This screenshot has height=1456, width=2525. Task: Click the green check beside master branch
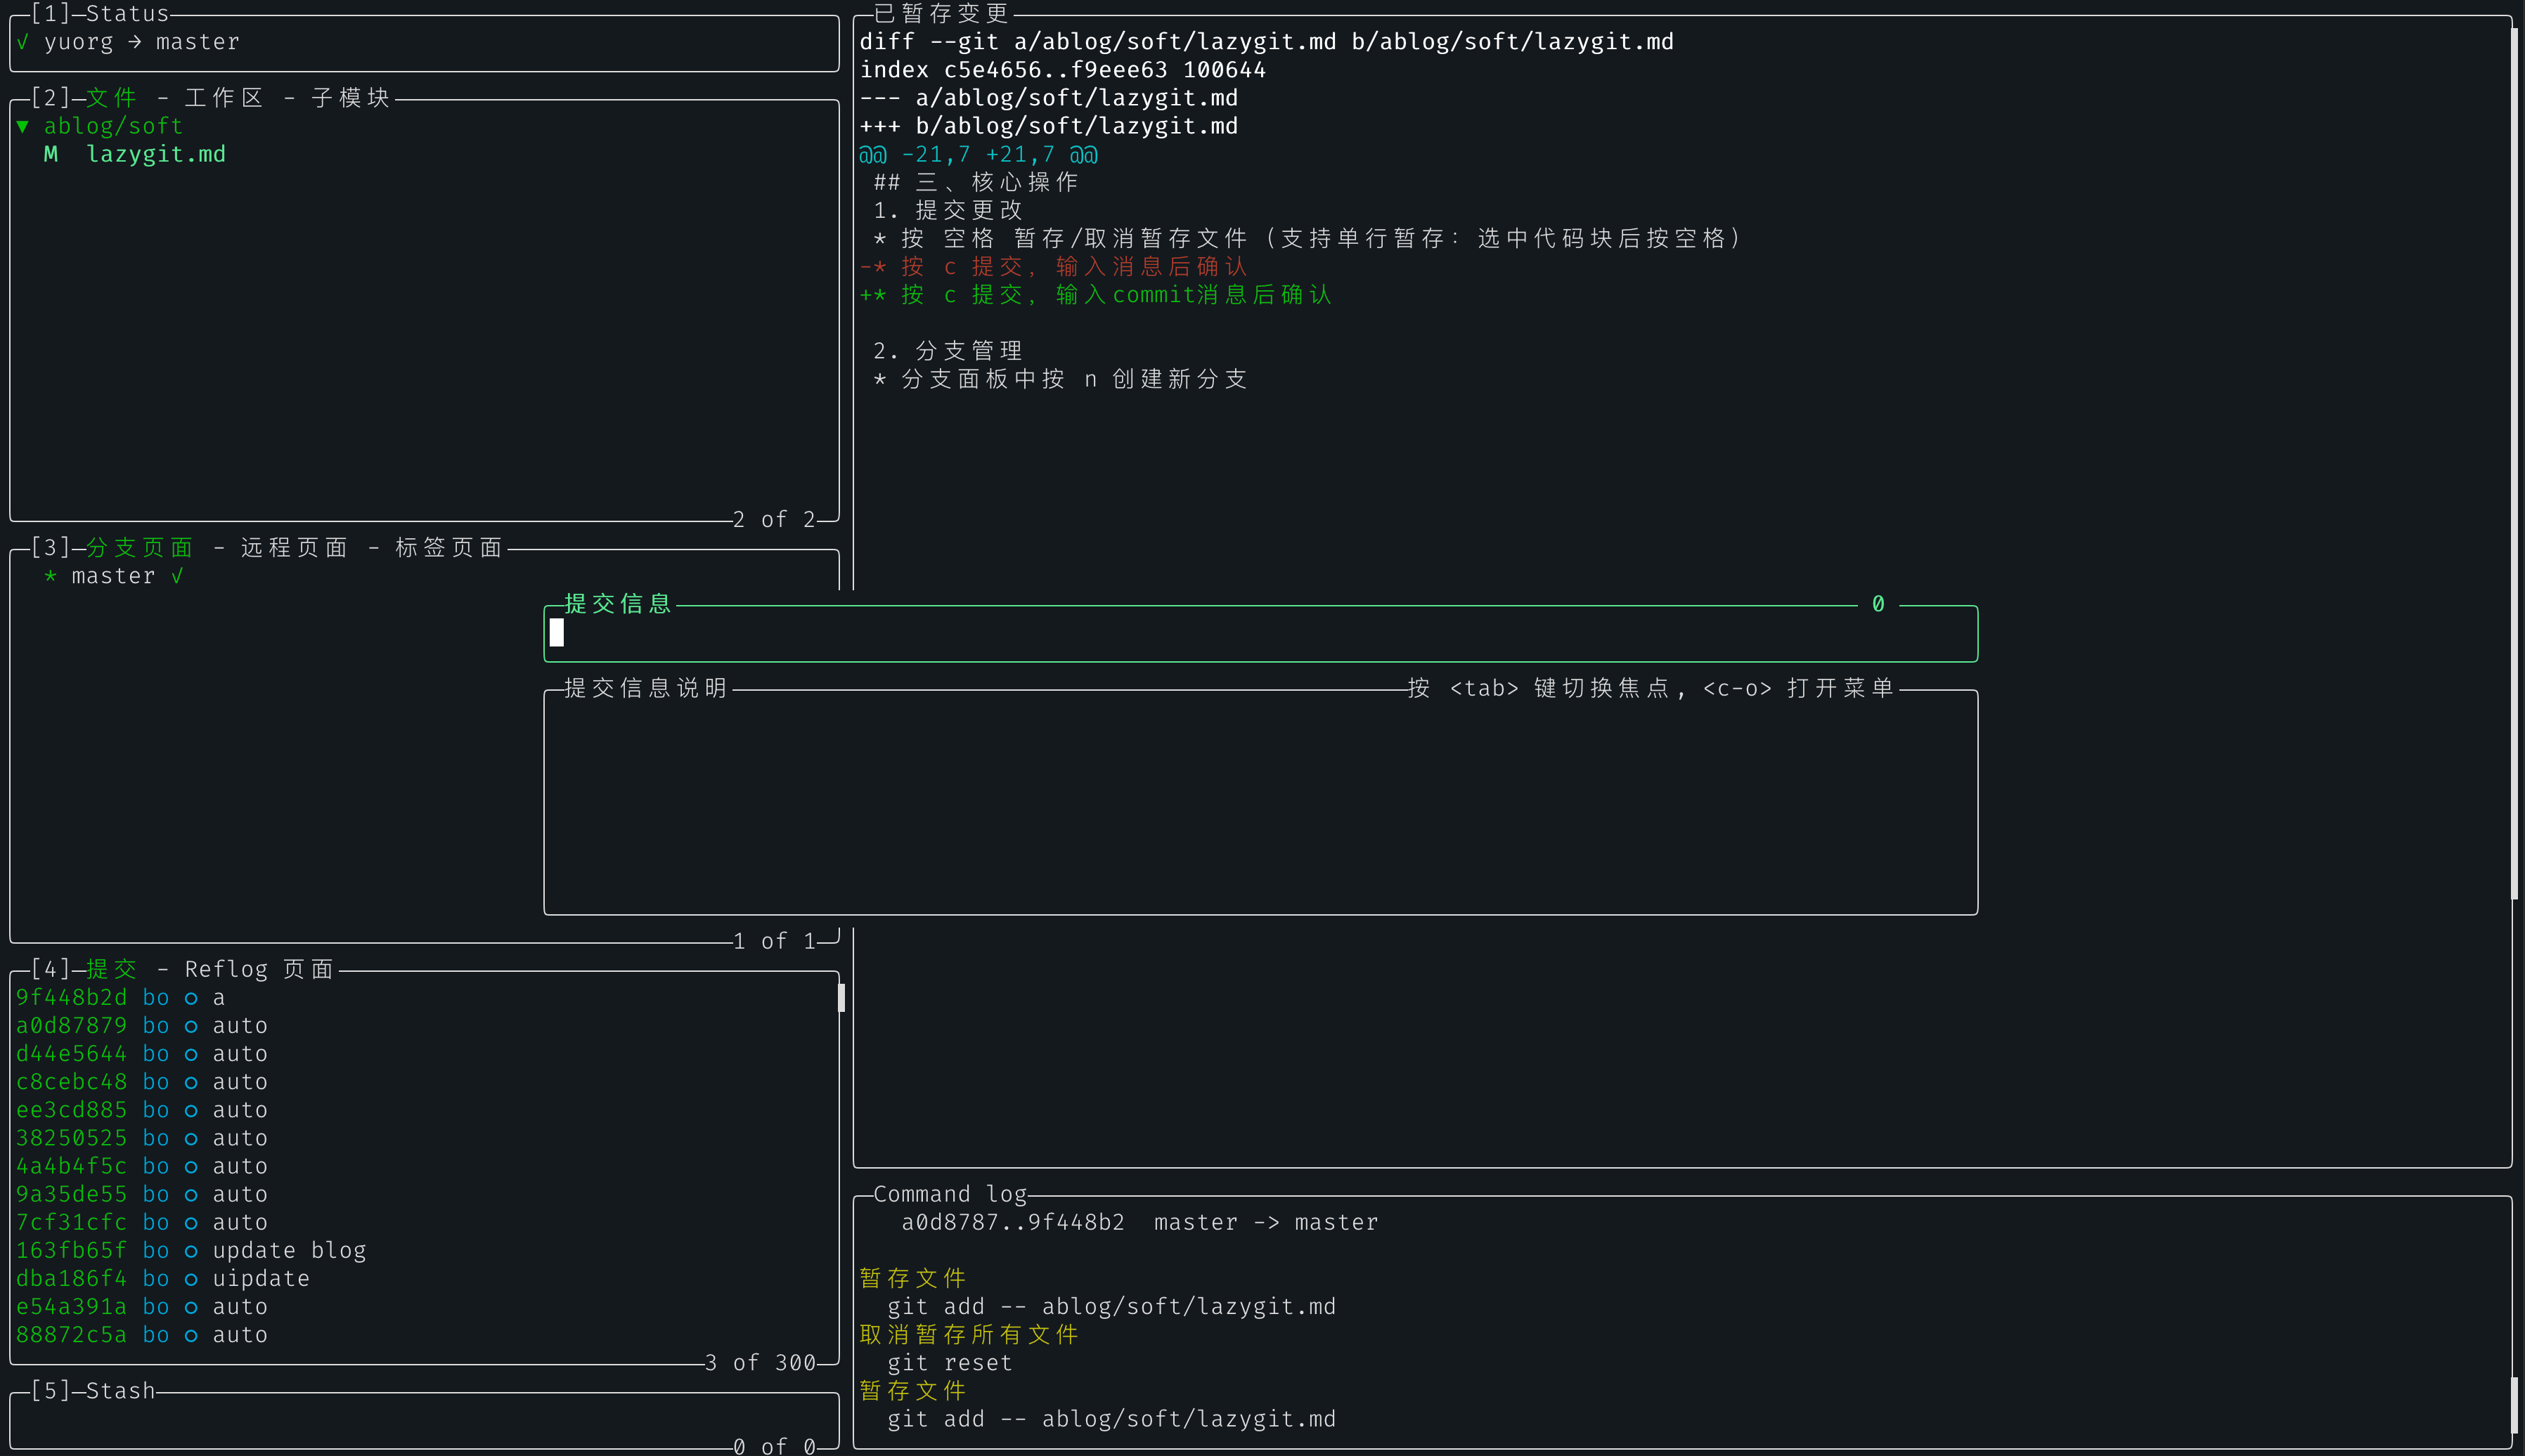(x=177, y=576)
